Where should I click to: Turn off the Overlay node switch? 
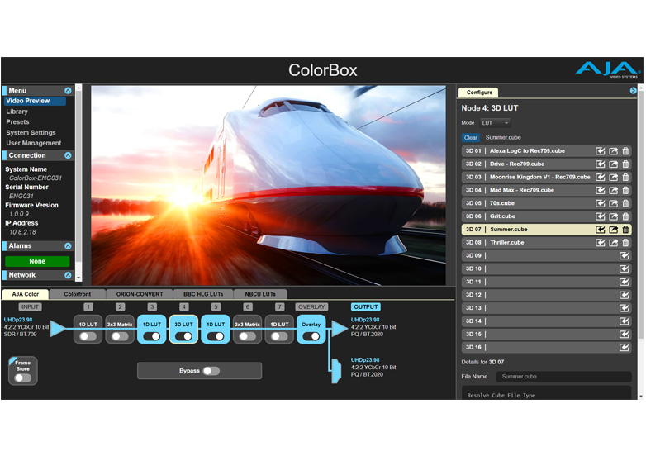tap(311, 336)
